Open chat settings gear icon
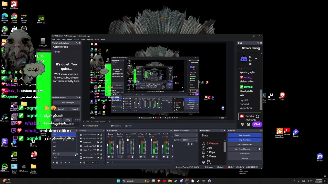328x184 pixels. [248, 124]
